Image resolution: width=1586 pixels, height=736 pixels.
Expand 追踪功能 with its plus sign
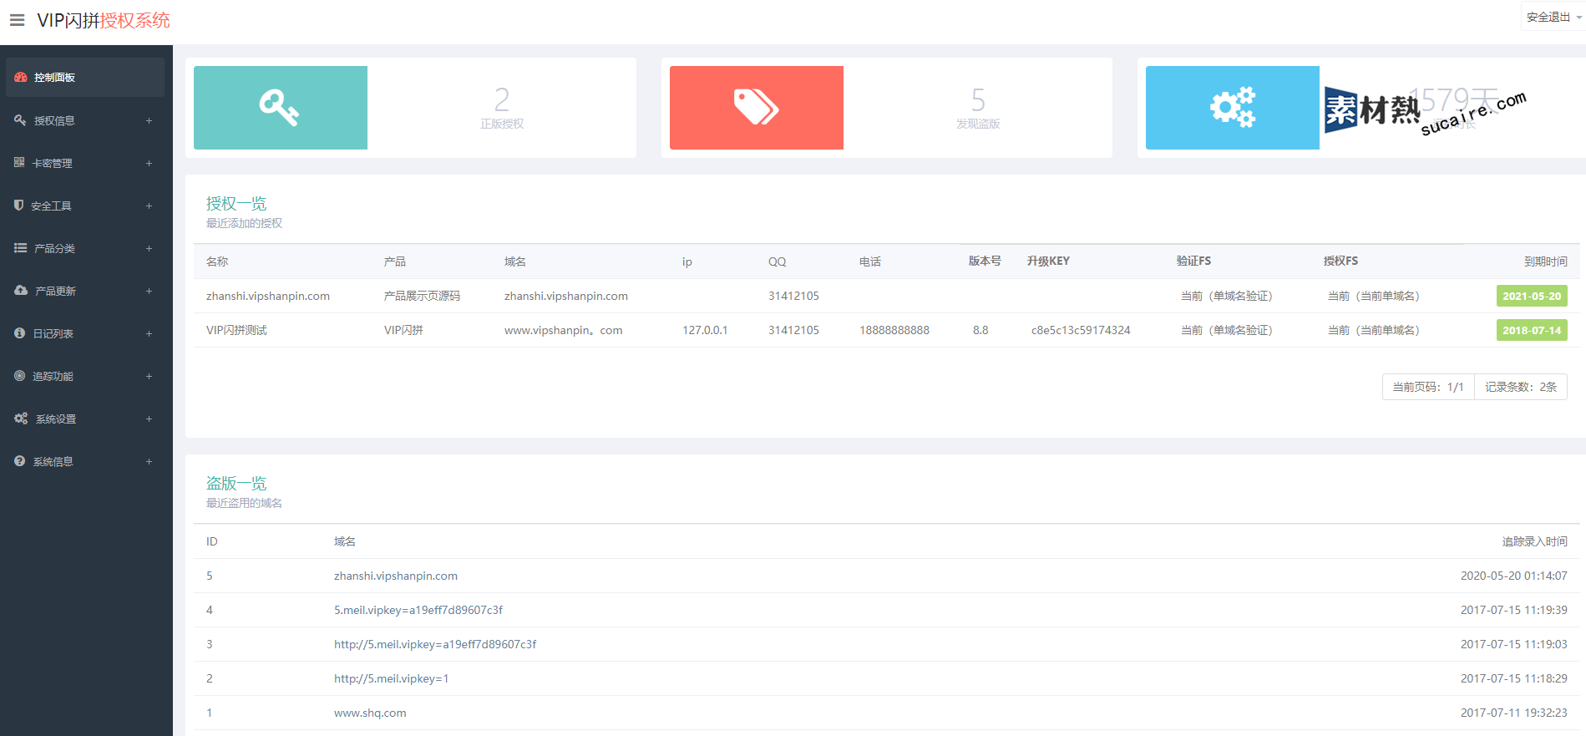[149, 376]
